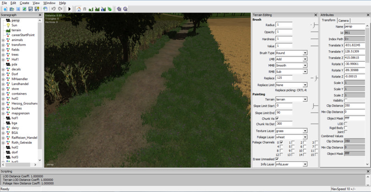
Task: Enable Foliage Channel 15
Action: coord(316,154)
